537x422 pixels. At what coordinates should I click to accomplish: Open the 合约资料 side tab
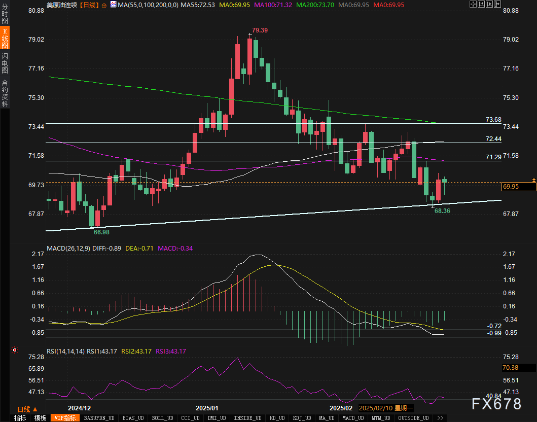[5, 93]
